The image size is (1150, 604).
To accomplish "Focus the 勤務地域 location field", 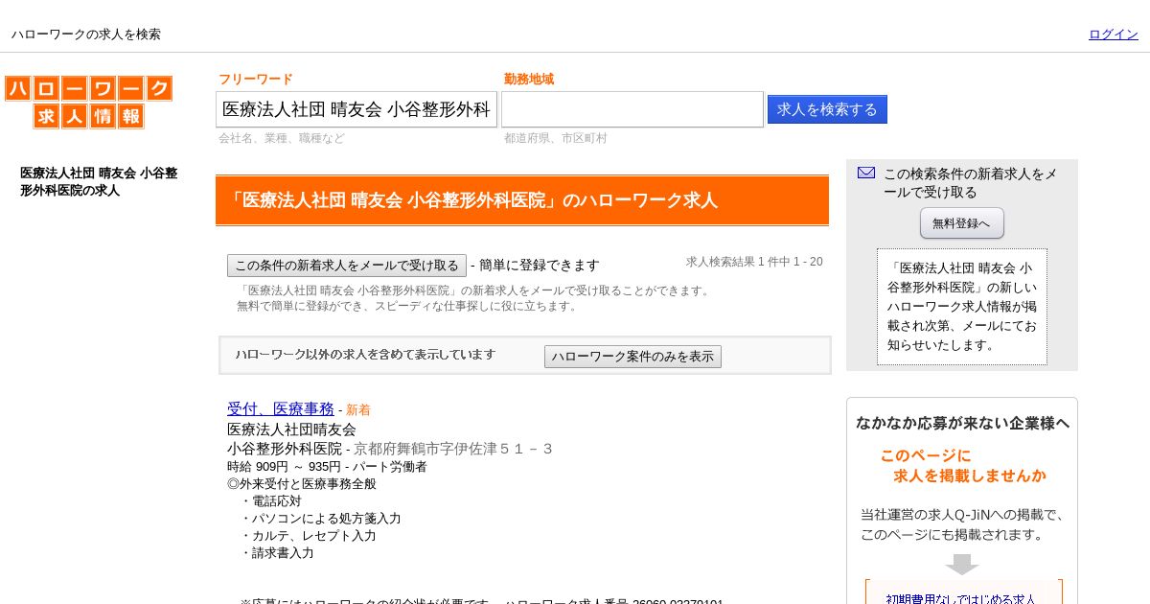I will pyautogui.click(x=632, y=109).
